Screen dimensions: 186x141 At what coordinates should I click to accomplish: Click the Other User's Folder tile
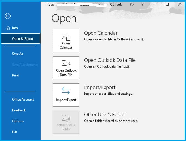click(66, 122)
